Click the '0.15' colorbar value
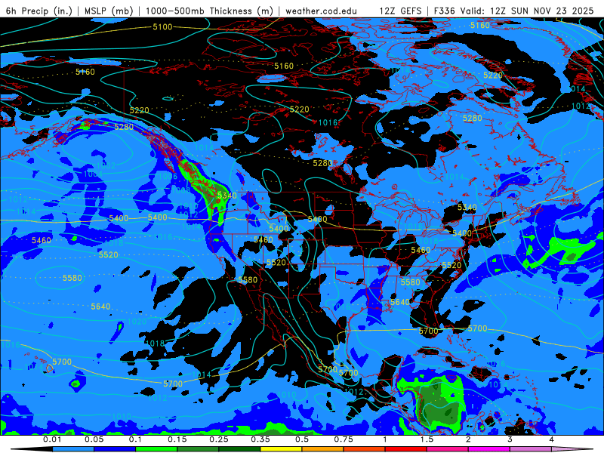The height and width of the screenshot is (453, 604). tap(177, 439)
